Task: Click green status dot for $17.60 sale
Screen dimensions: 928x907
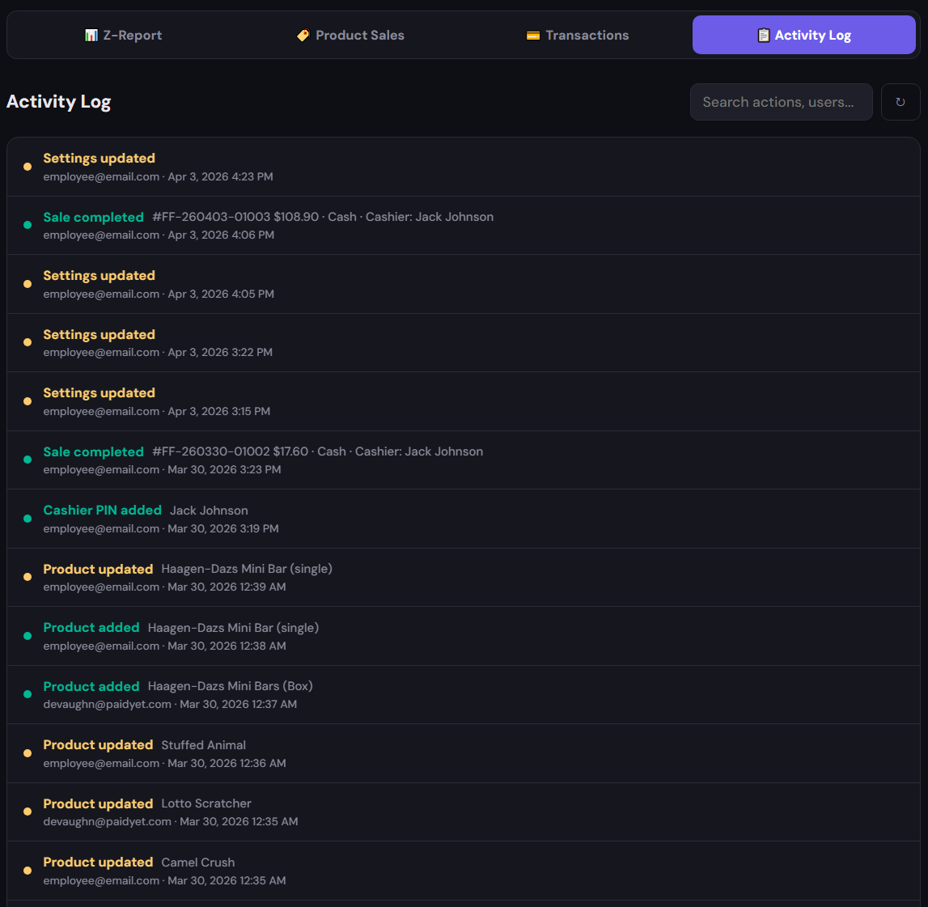Action: point(28,460)
